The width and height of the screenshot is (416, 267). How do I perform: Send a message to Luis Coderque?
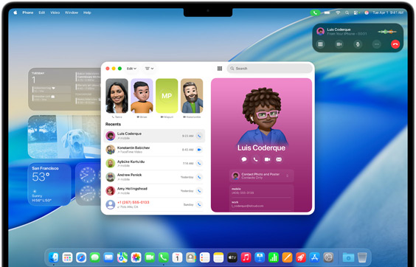point(244,159)
